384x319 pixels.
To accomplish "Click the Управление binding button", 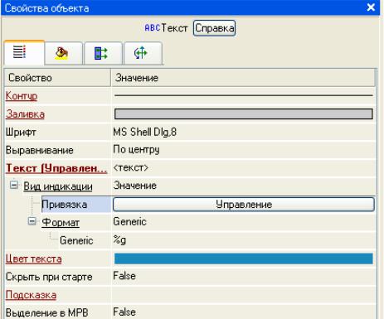I will 244,205.
